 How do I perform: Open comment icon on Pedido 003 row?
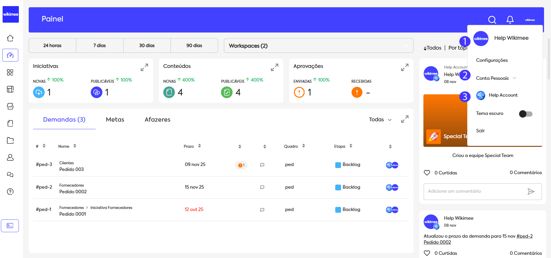pos(262,165)
